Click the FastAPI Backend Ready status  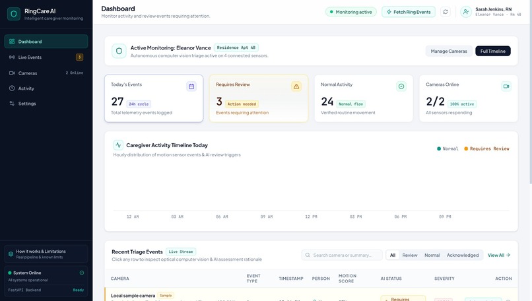coord(79,290)
